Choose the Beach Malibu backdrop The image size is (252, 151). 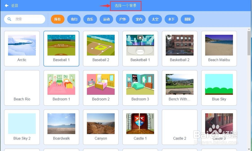[x=219, y=48]
